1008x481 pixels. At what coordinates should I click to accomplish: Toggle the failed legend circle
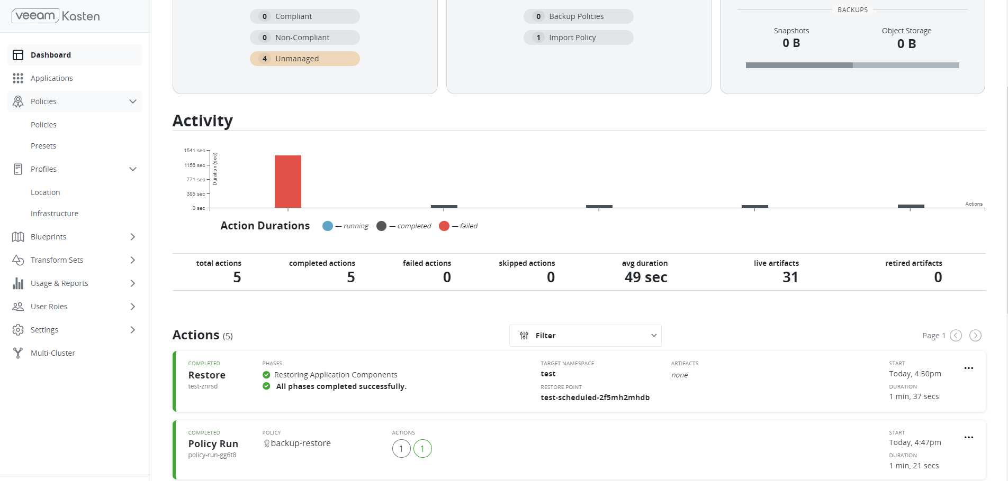(444, 226)
